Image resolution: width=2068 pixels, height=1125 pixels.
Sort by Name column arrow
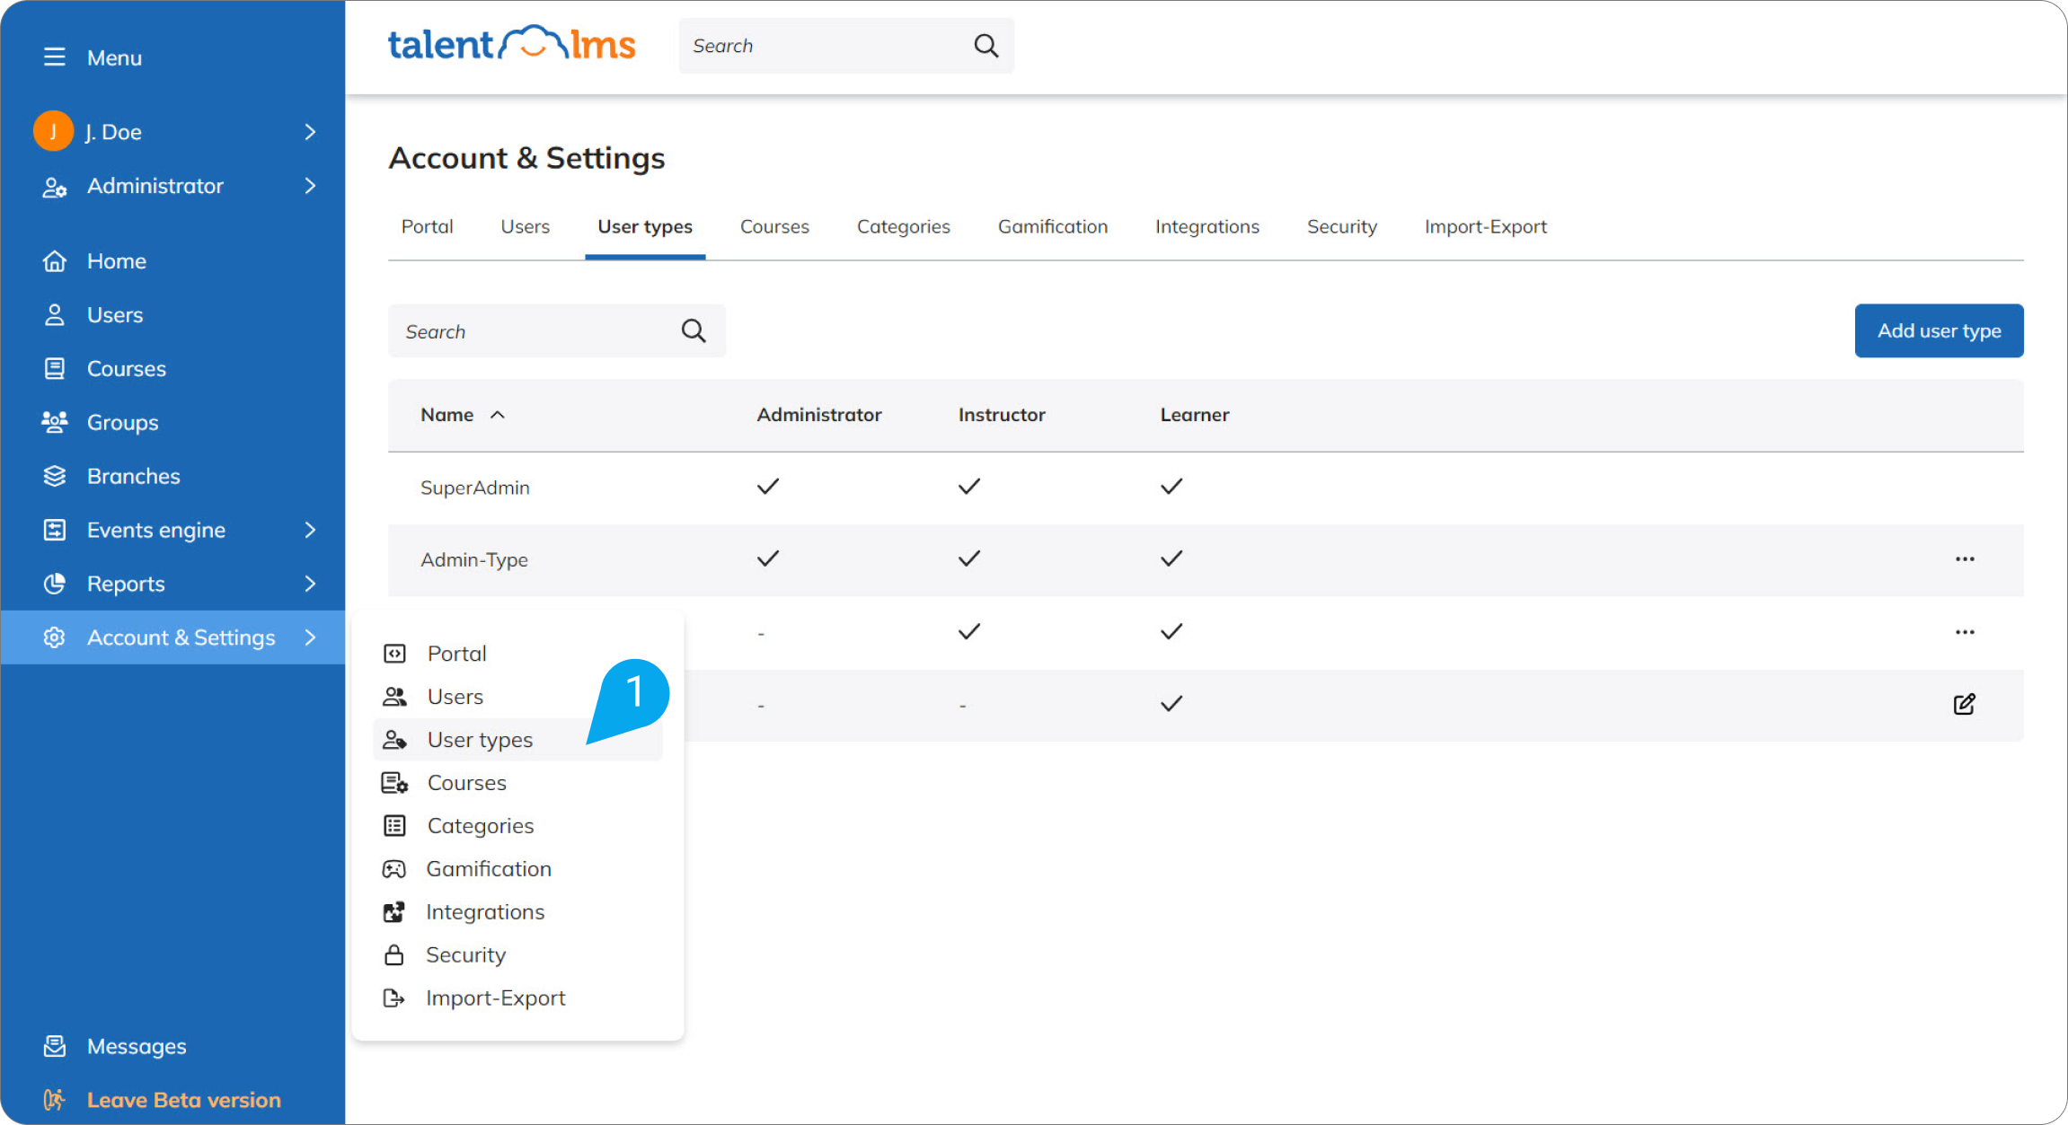pyautogui.click(x=498, y=415)
